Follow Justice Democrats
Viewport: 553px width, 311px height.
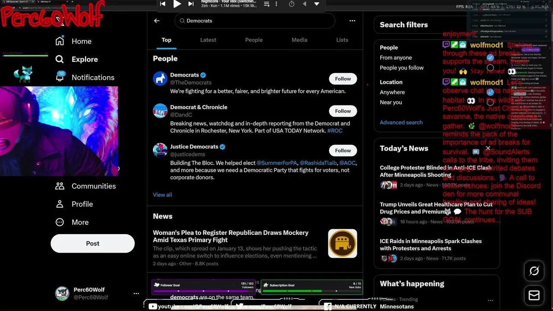coord(343,150)
